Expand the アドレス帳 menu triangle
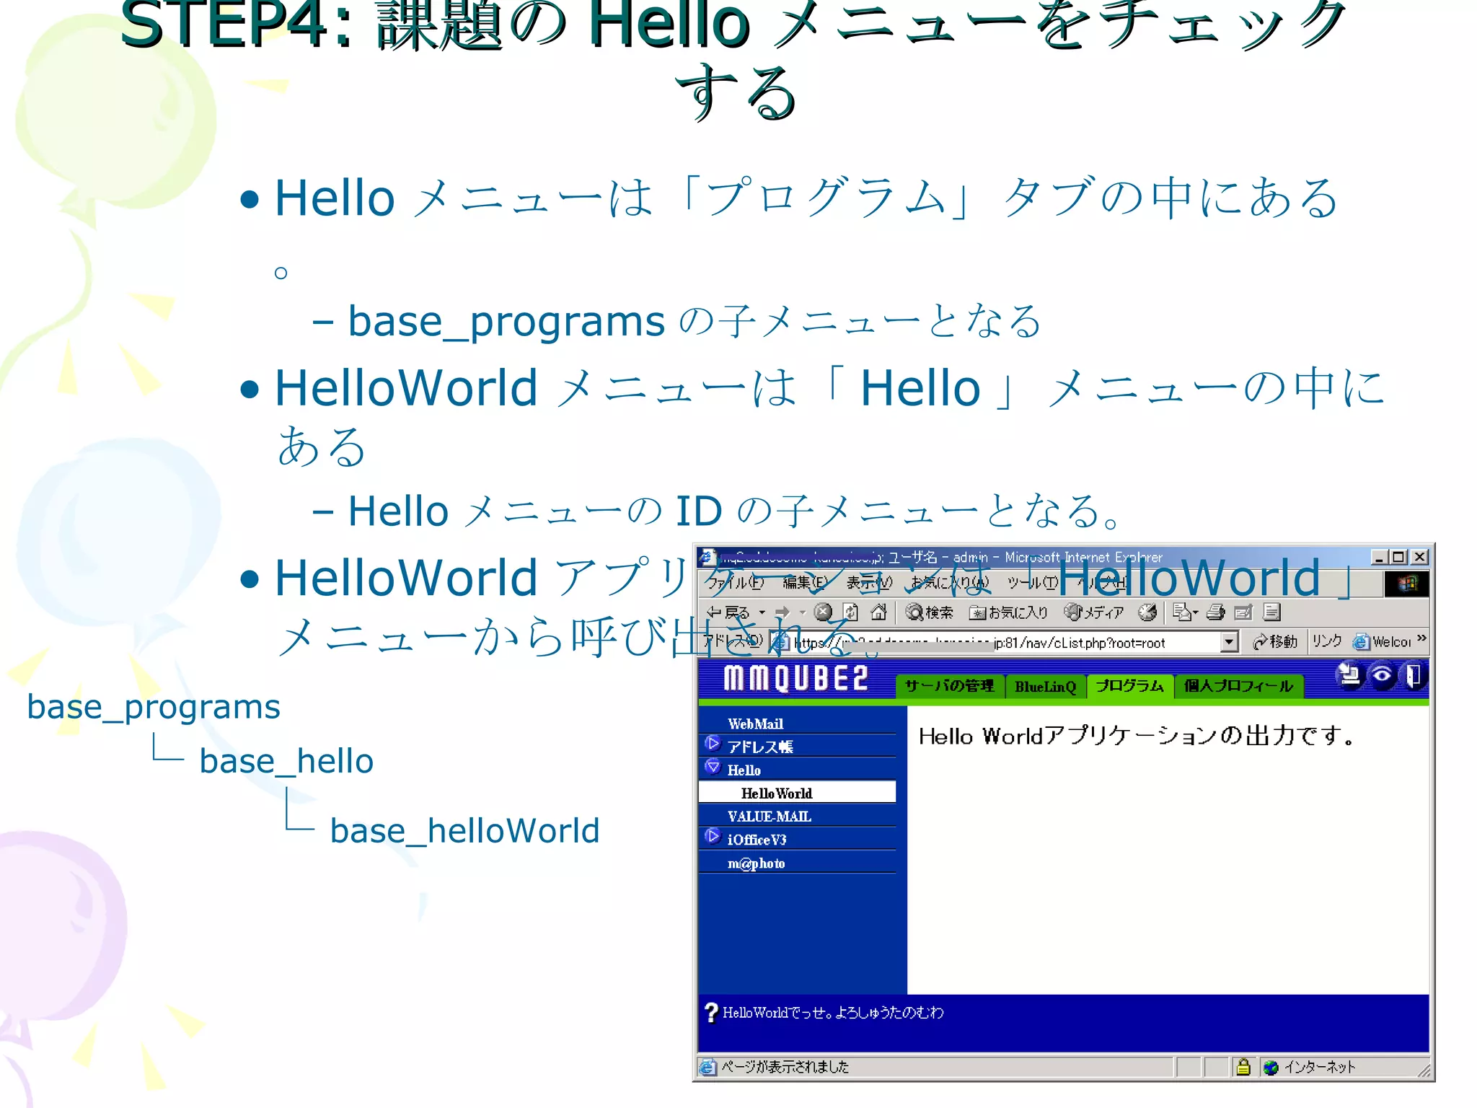The image size is (1477, 1108). click(x=713, y=743)
